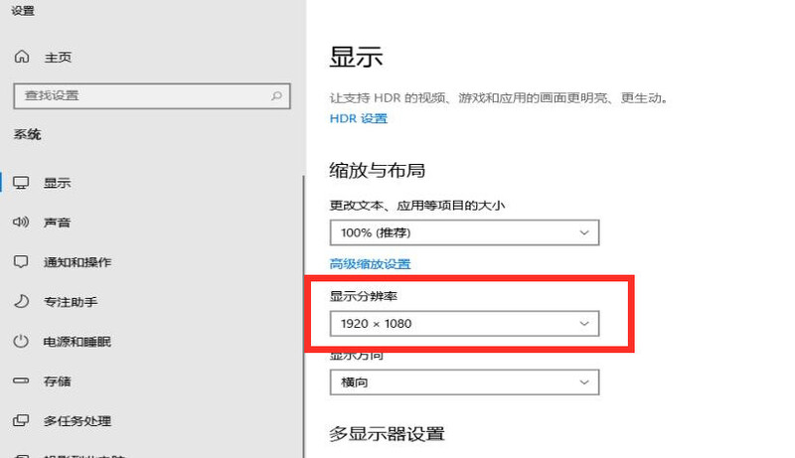Open the 1920 × 1080 resolution dropdown
The width and height of the screenshot is (795, 458).
464,323
